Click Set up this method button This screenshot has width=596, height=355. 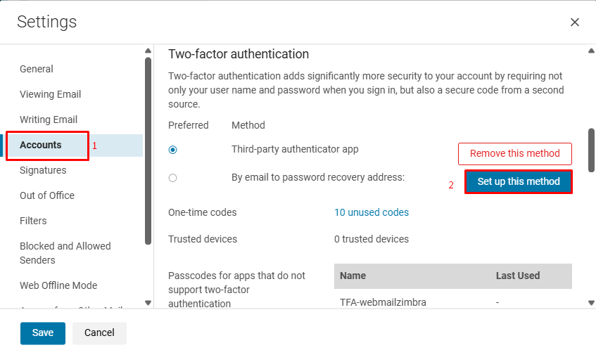(x=519, y=181)
